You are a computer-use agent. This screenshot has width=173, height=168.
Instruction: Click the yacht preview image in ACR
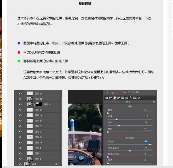click(x=85, y=134)
